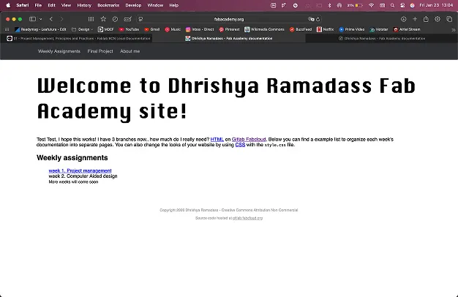Follow the HTML link in paragraph
This screenshot has height=297, width=458.
(x=217, y=139)
